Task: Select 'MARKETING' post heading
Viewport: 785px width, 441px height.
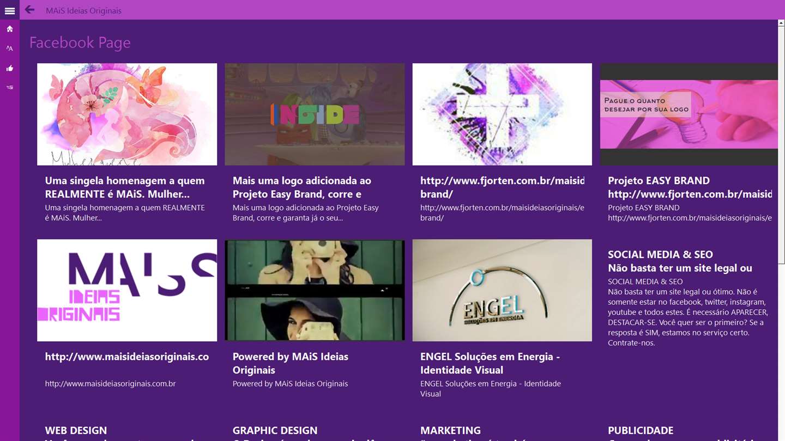Action: (x=450, y=431)
